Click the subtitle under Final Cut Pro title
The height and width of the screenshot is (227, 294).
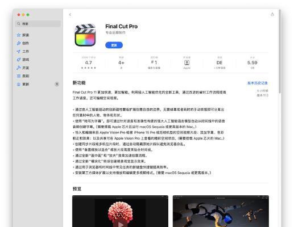[x=115, y=32]
